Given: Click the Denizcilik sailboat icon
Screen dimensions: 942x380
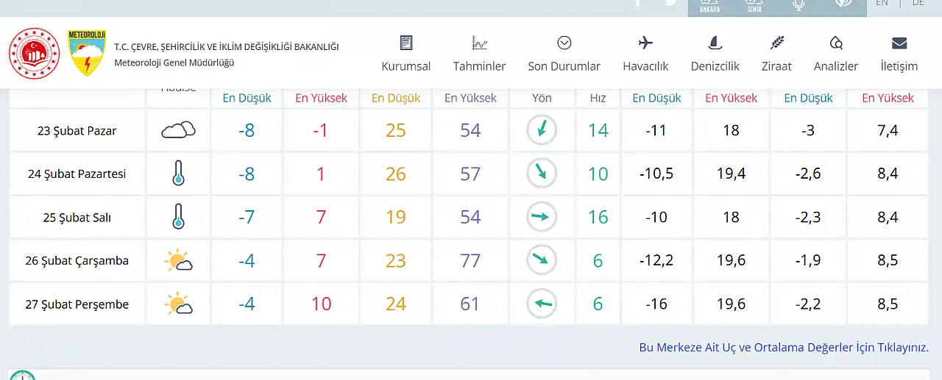Looking at the screenshot, I should pyautogui.click(x=715, y=43).
